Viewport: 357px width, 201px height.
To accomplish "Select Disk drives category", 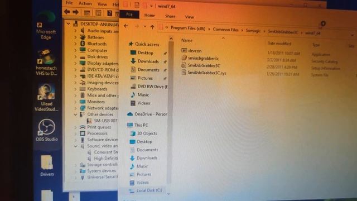I will click(94, 57).
